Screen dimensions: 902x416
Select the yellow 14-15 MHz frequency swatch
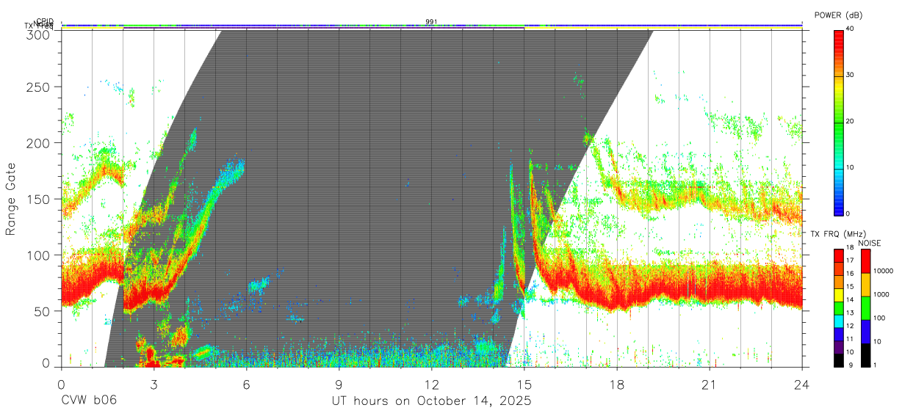pyautogui.click(x=839, y=295)
